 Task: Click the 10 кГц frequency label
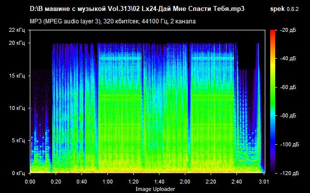(17, 108)
